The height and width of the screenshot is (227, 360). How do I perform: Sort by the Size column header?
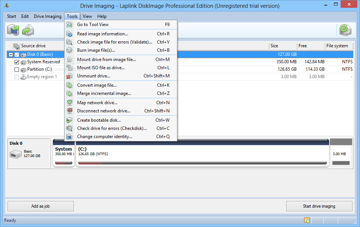(283, 46)
